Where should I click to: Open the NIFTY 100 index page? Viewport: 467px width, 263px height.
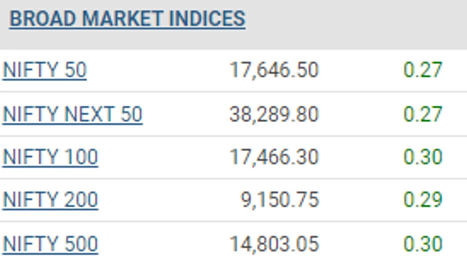point(50,157)
